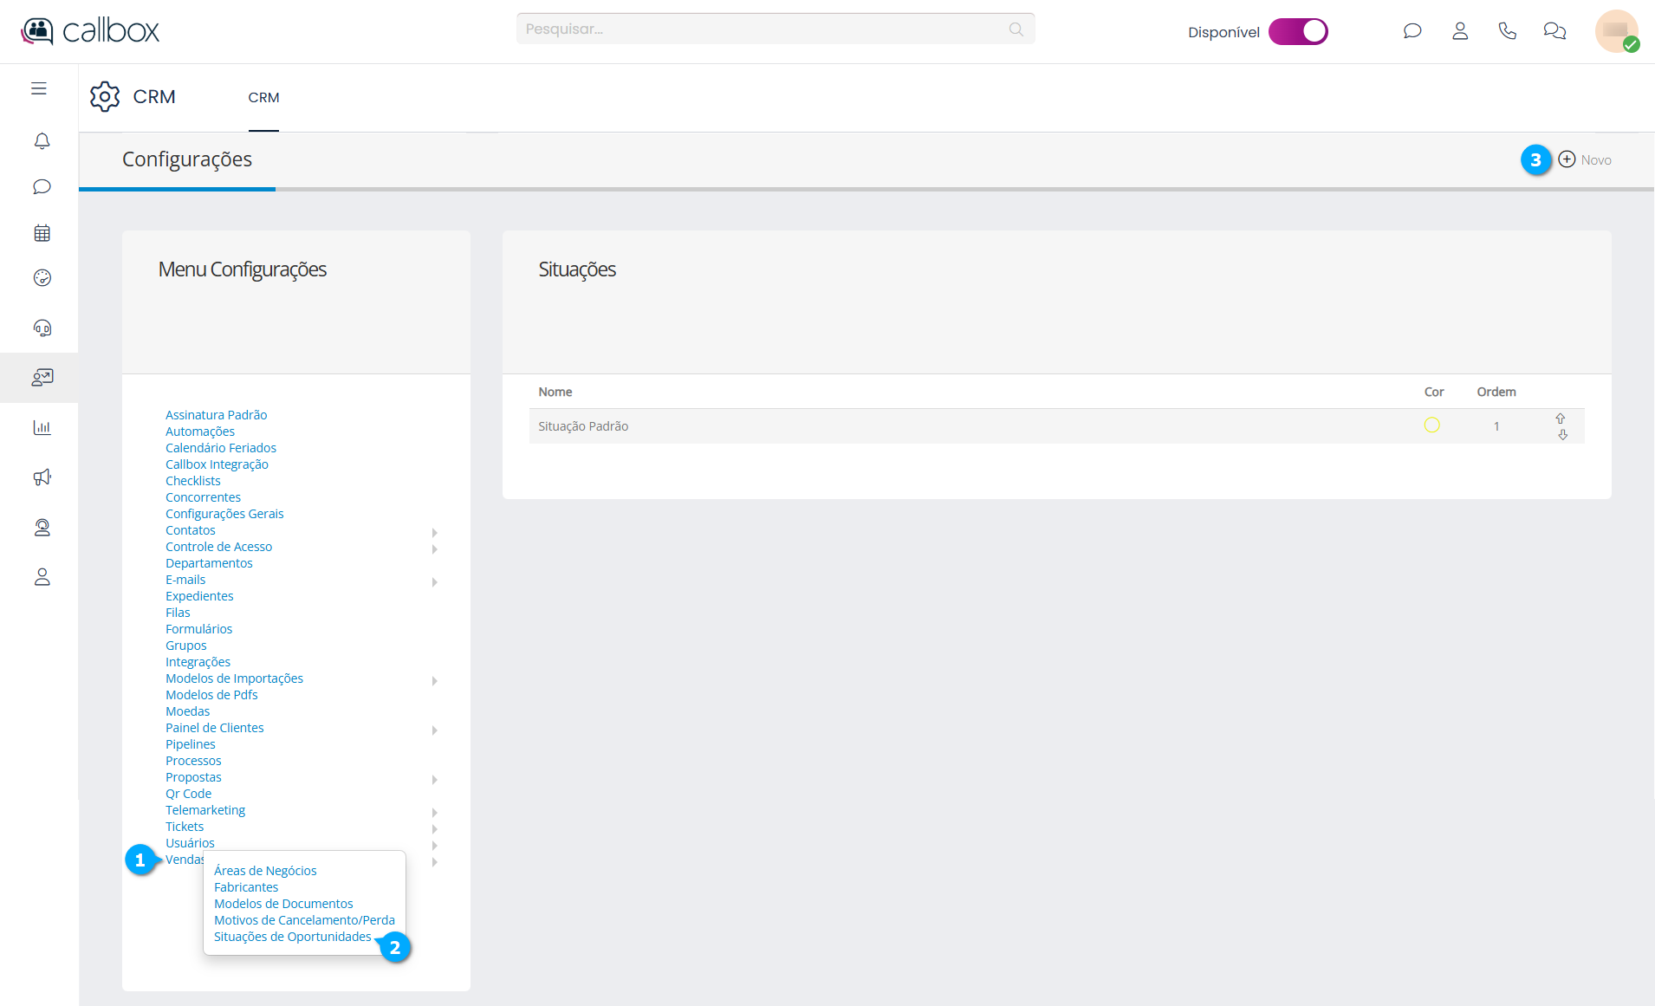Open the Automações settings link
Screen dimensions: 1655x1006
click(x=200, y=432)
